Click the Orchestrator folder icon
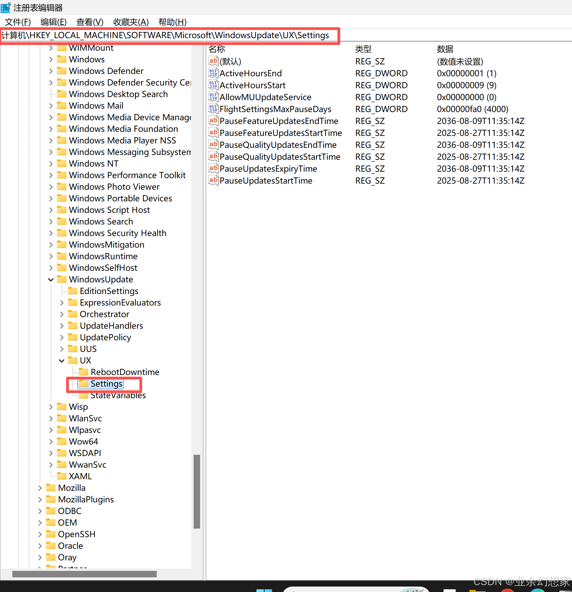The height and width of the screenshot is (592, 572). tap(73, 314)
